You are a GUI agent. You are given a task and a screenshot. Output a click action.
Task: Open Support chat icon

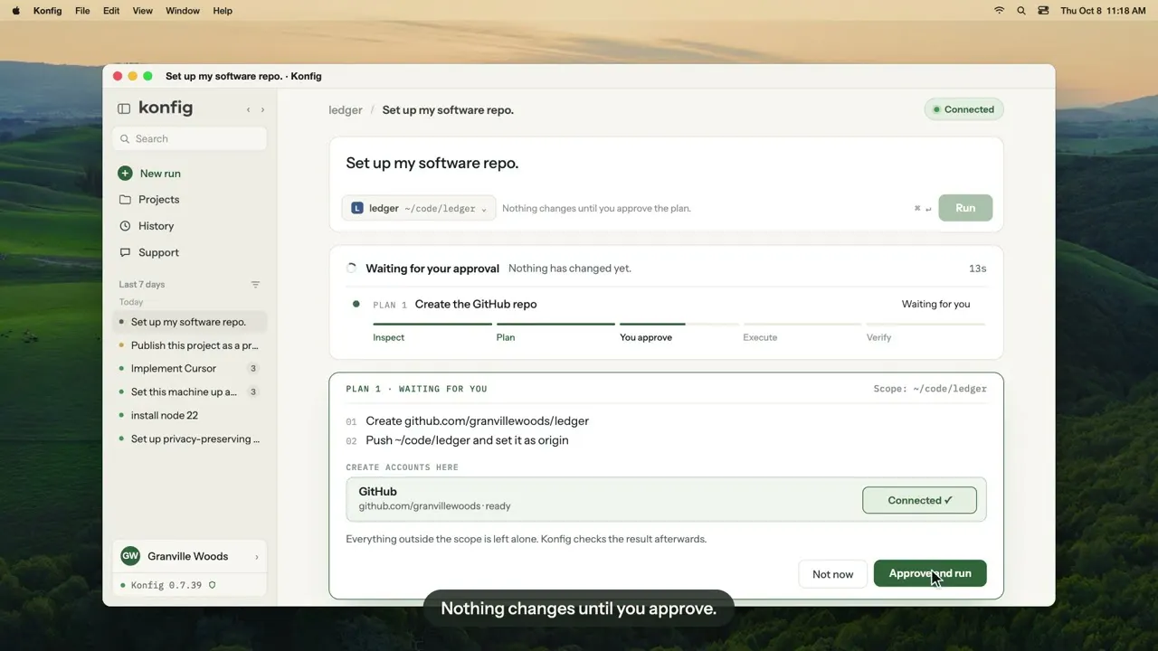click(x=125, y=252)
